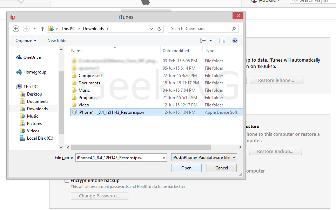Show the preview pane
The width and height of the screenshot is (336, 210).
tap(222, 41)
